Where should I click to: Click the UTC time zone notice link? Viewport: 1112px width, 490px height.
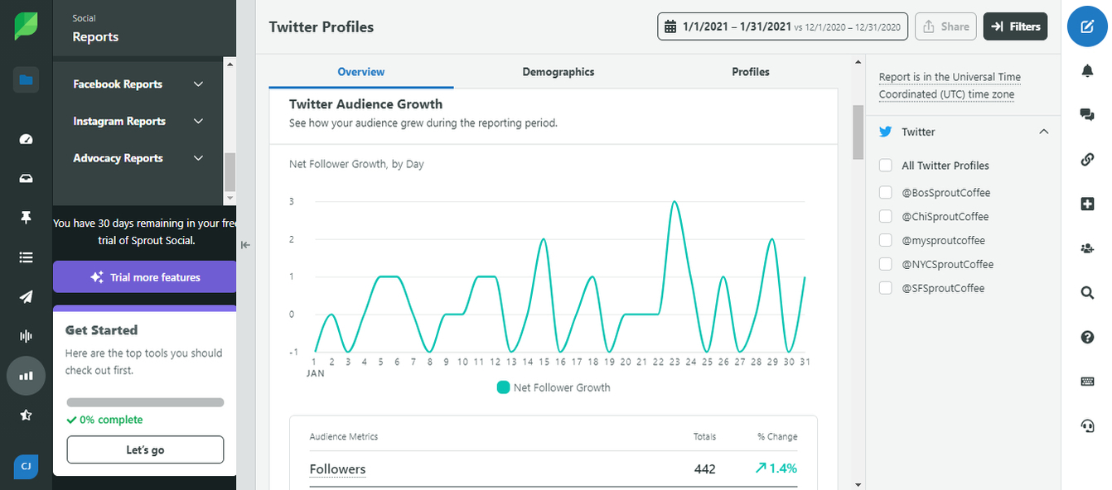[x=950, y=86]
